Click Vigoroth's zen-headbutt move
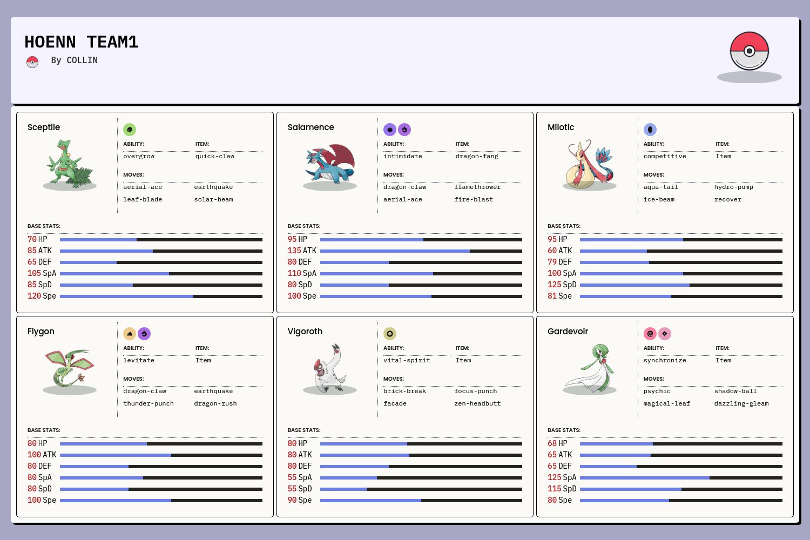Screen dimensions: 810x540 click(477, 404)
